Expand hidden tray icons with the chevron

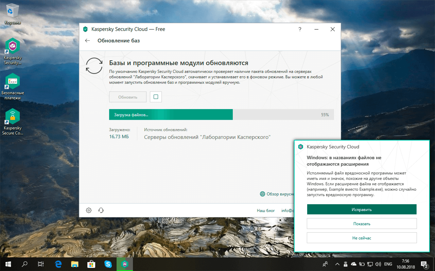[x=337, y=264]
